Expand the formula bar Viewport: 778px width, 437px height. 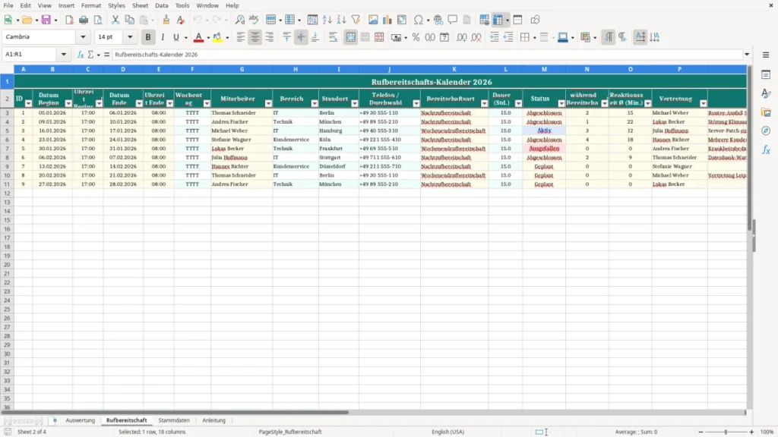(747, 55)
